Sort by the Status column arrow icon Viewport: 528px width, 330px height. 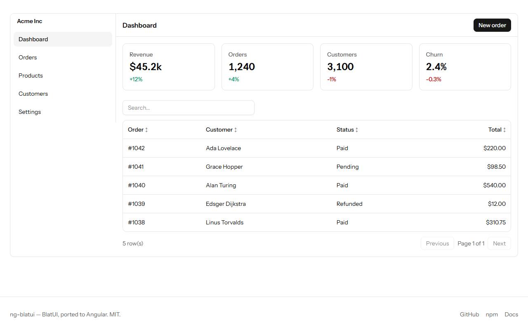coord(357,130)
